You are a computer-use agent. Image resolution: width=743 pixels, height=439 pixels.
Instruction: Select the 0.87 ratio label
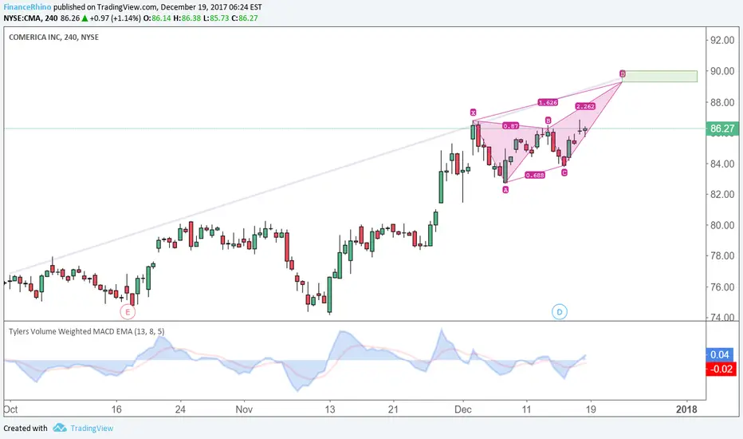point(510,126)
